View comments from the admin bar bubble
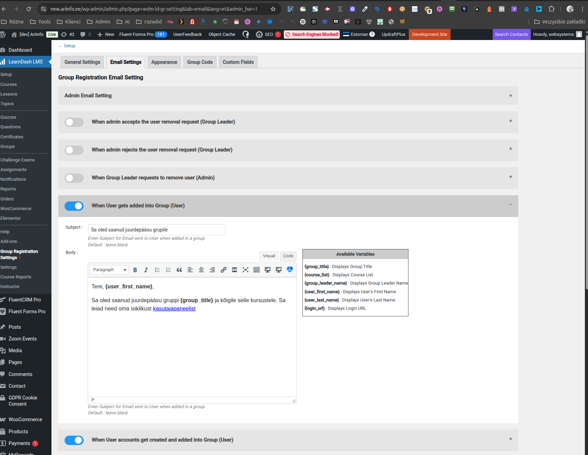This screenshot has width=588, height=455. pos(86,34)
